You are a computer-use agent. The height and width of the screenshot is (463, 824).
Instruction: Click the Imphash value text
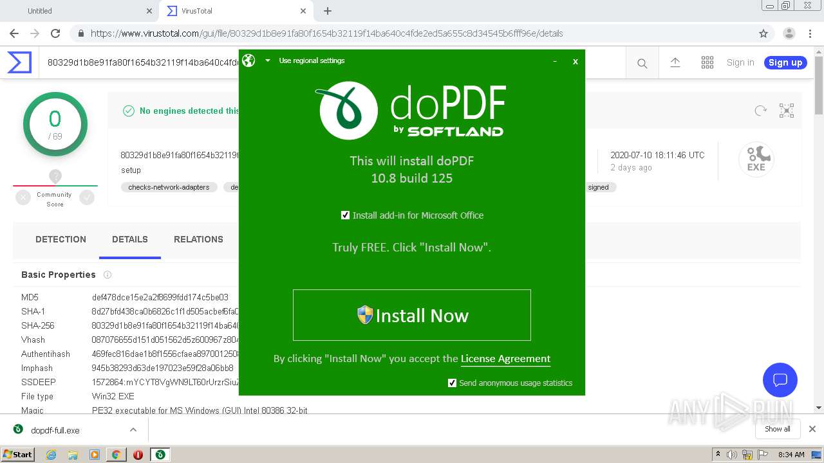(162, 368)
